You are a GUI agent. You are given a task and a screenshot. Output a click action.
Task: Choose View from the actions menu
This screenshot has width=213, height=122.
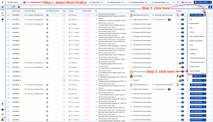[197, 19]
